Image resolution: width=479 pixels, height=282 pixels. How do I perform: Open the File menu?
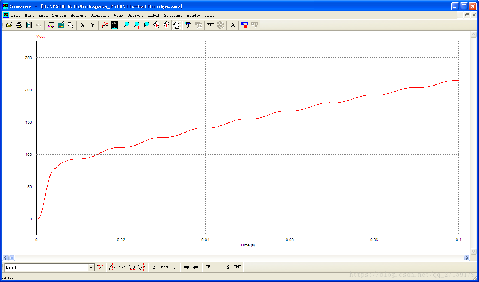pyautogui.click(x=16, y=16)
